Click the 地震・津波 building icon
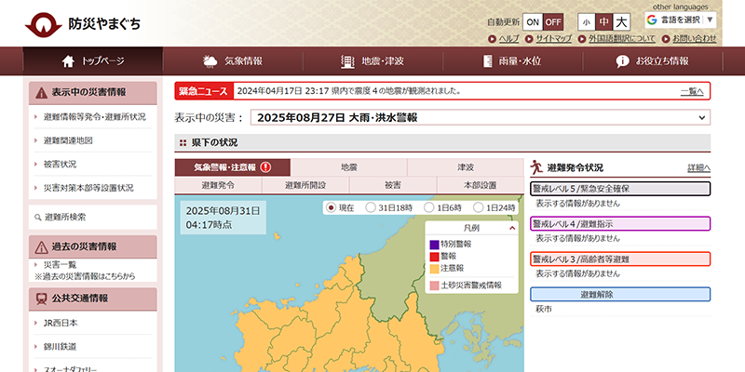745x372 pixels. point(348,61)
